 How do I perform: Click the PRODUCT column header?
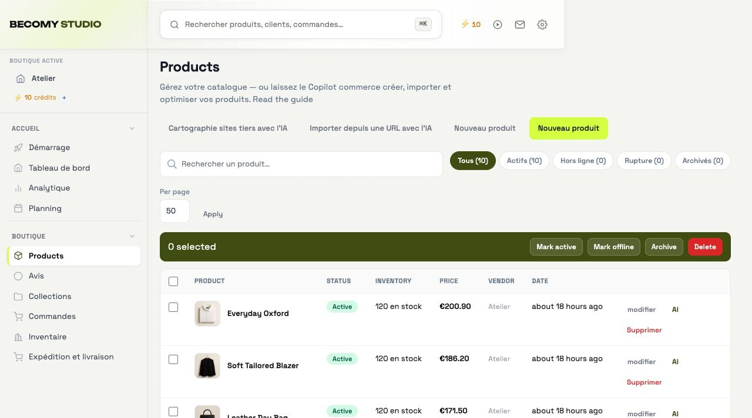click(210, 281)
